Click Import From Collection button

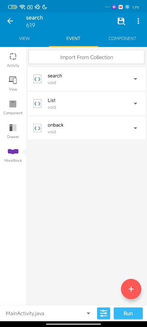point(87,57)
